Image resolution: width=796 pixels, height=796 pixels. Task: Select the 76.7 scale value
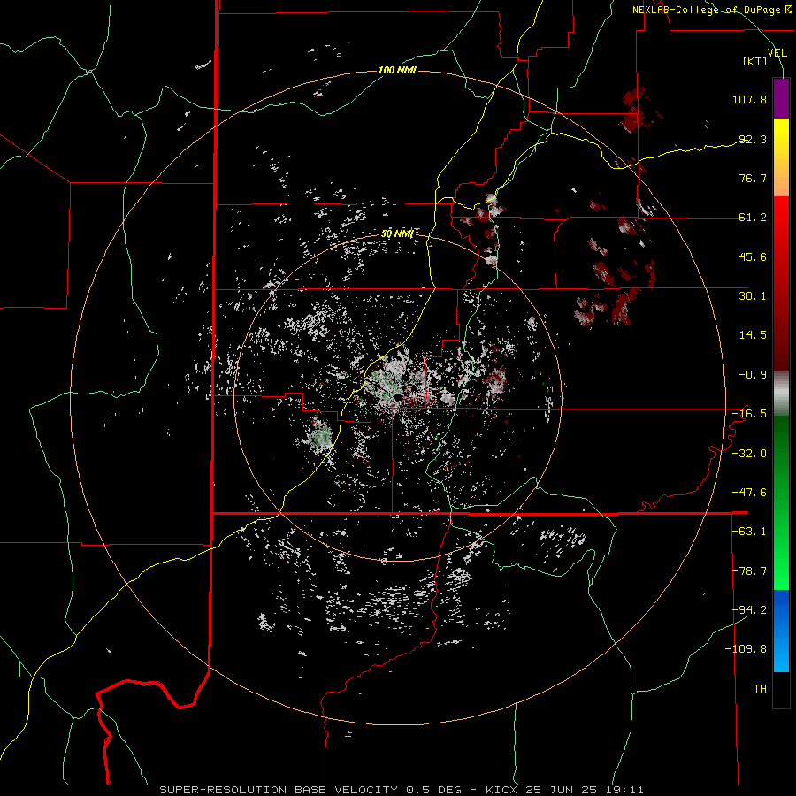click(753, 178)
